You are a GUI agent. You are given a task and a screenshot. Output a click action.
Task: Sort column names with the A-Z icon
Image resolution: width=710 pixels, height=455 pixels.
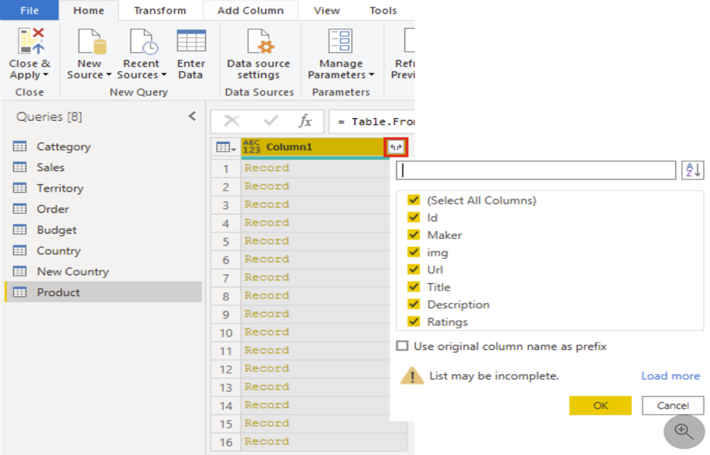point(693,170)
